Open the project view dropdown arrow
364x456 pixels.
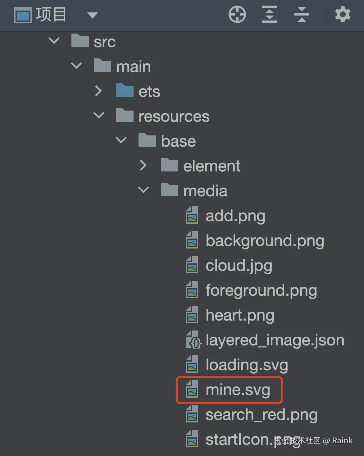[x=92, y=15]
